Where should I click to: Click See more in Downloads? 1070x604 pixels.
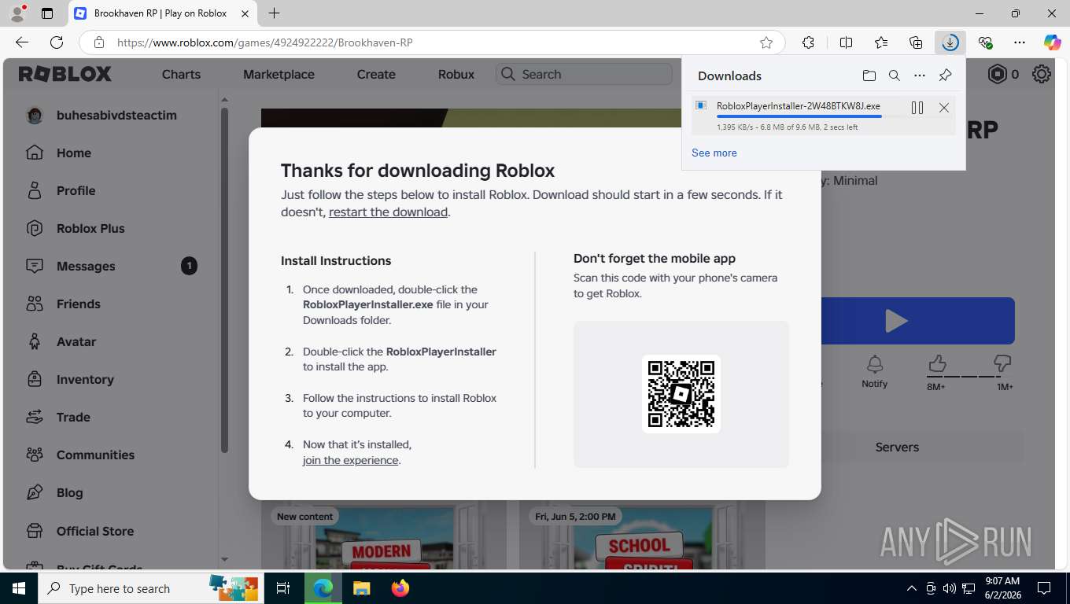714,153
